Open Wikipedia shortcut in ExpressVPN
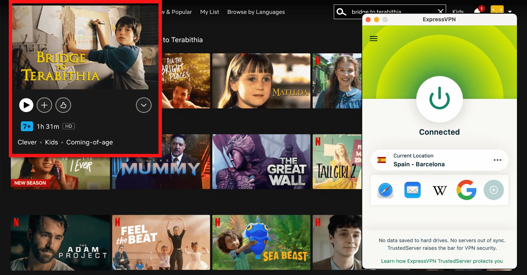Image resolution: width=527 pixels, height=275 pixels. click(x=440, y=190)
